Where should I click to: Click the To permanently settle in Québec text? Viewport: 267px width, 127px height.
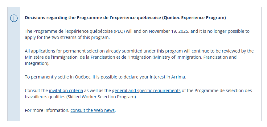pos(58,77)
